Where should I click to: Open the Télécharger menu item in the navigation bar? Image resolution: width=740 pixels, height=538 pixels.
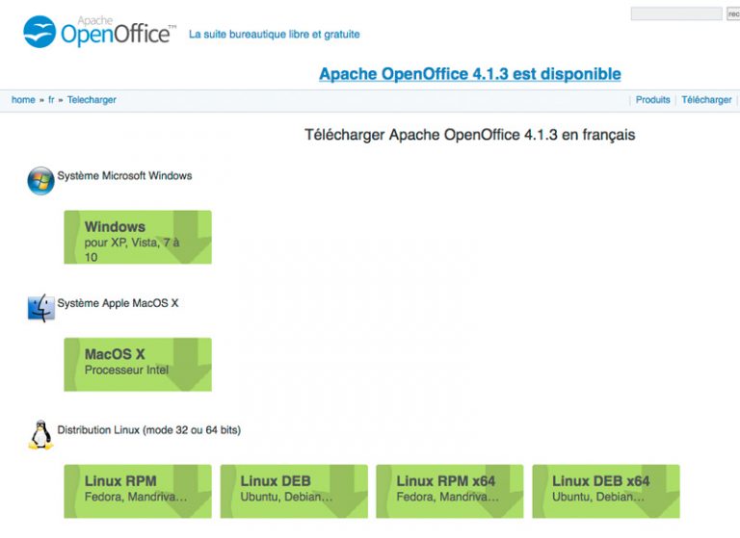(706, 100)
